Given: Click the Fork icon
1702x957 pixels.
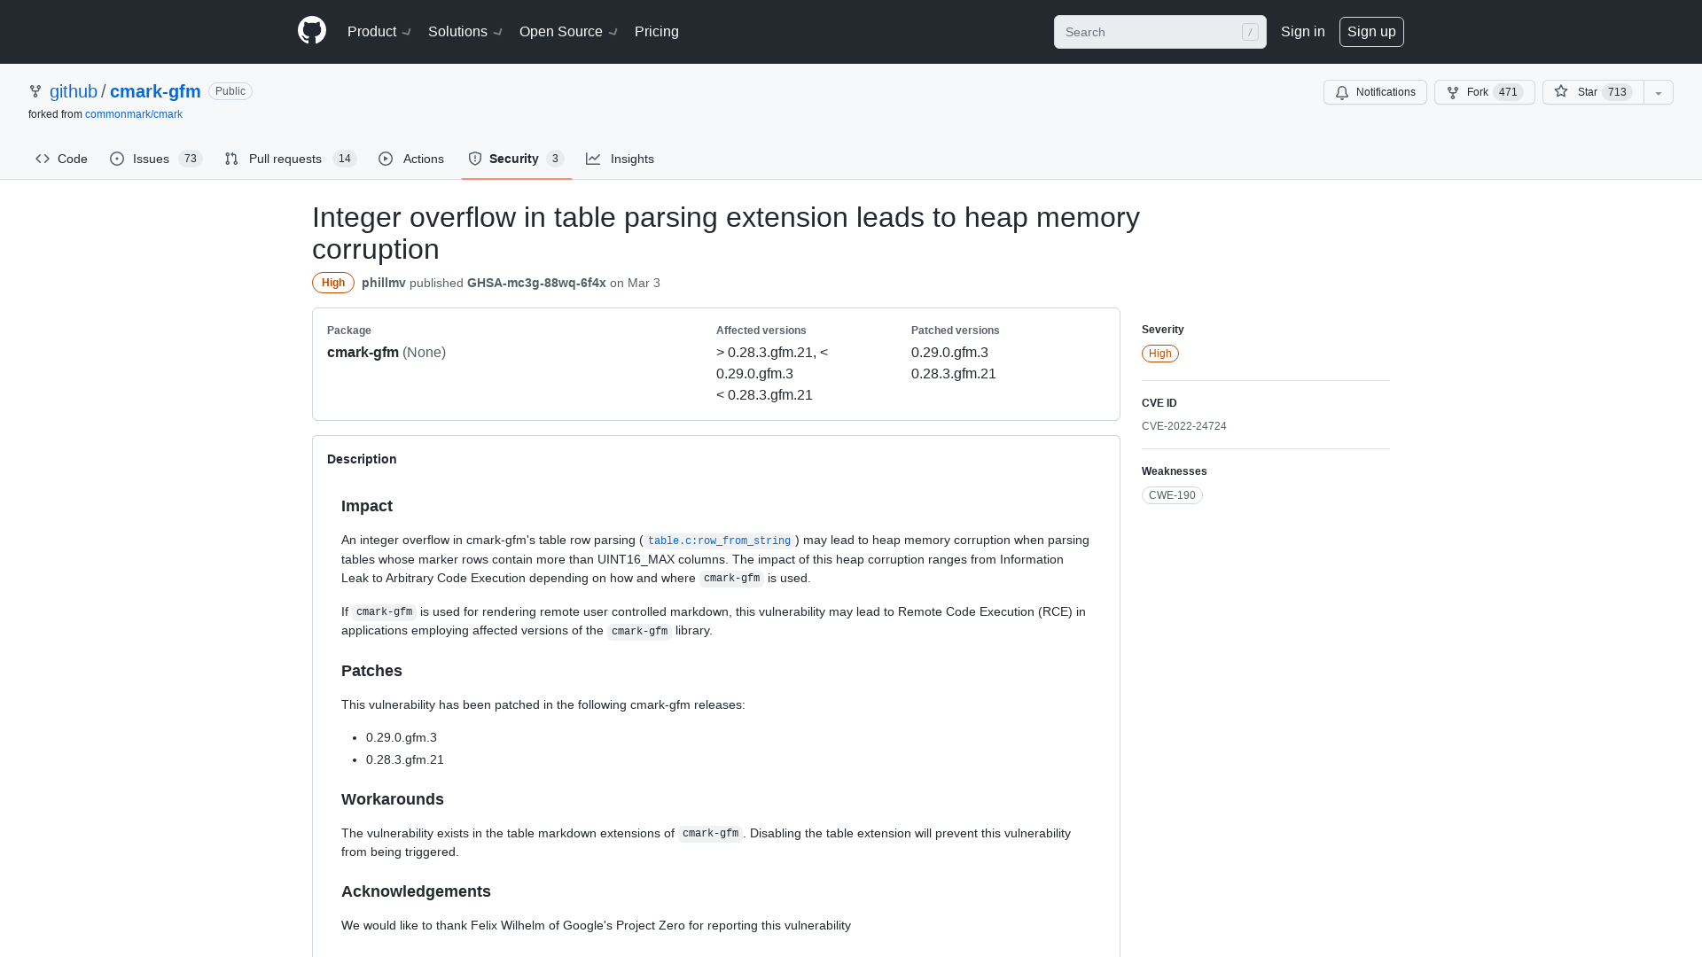Looking at the screenshot, I should [1453, 92].
